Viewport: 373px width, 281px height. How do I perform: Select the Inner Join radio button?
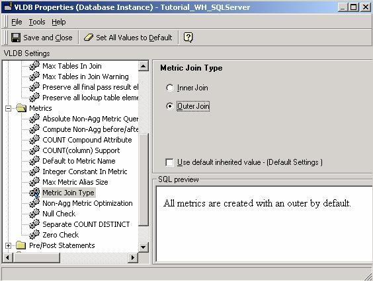pos(169,88)
